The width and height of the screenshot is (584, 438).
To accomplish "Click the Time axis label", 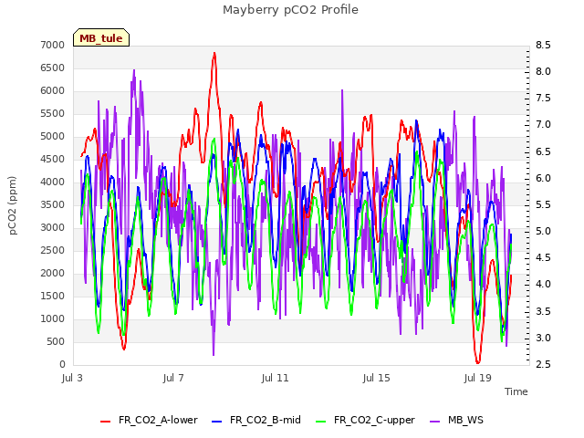I will pos(516,391).
